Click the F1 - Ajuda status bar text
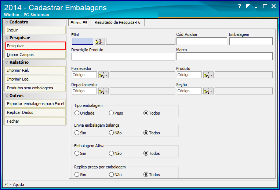The width and height of the screenshot is (280, 190). pyautogui.click(x=14, y=185)
